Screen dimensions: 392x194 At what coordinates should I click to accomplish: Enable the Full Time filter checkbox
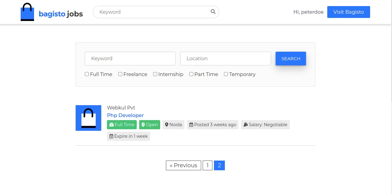click(87, 74)
